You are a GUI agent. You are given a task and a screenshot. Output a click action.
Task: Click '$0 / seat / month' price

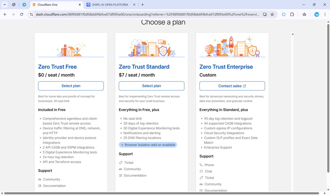[x=56, y=75]
